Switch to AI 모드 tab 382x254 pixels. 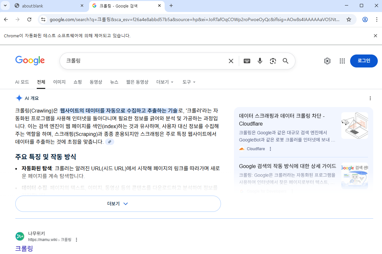point(22,82)
